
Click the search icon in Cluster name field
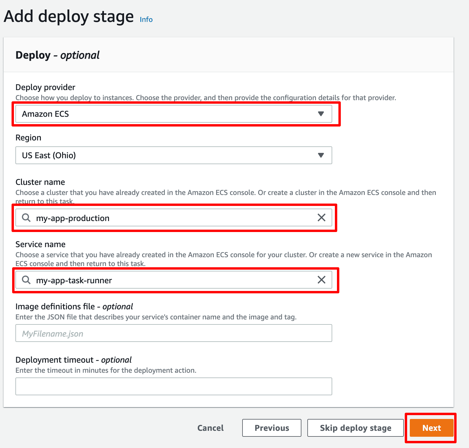[x=26, y=217]
